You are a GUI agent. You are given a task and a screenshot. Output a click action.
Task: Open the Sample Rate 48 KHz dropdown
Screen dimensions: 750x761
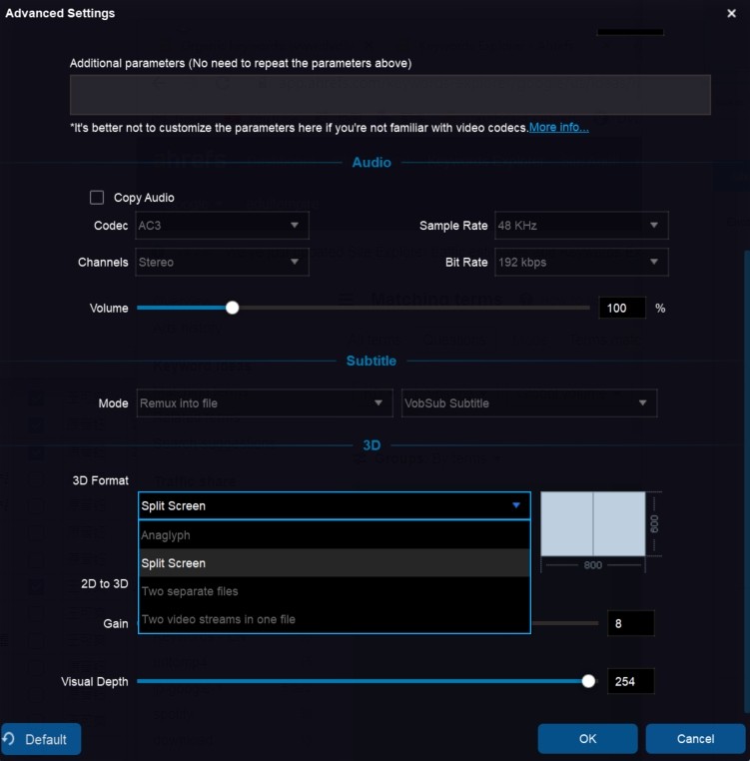coord(581,225)
